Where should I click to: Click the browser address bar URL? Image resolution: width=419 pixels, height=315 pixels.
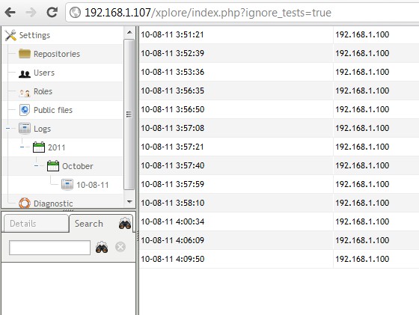(208, 13)
